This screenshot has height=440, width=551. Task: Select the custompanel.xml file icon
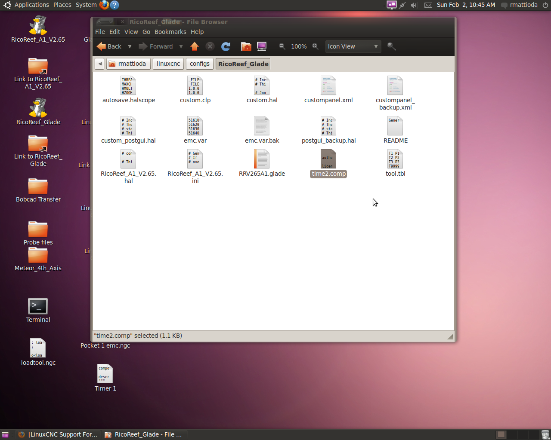pos(328,86)
